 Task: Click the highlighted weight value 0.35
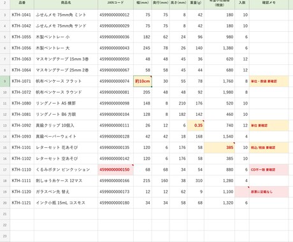point(196,125)
